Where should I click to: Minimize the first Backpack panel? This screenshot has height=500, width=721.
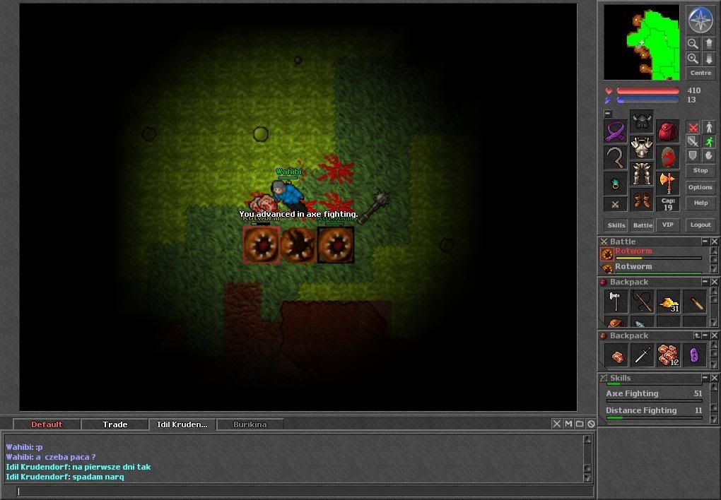(x=705, y=281)
